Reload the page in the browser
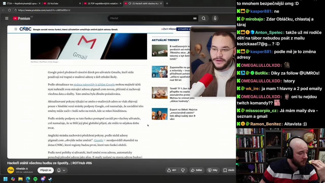 [9, 10]
